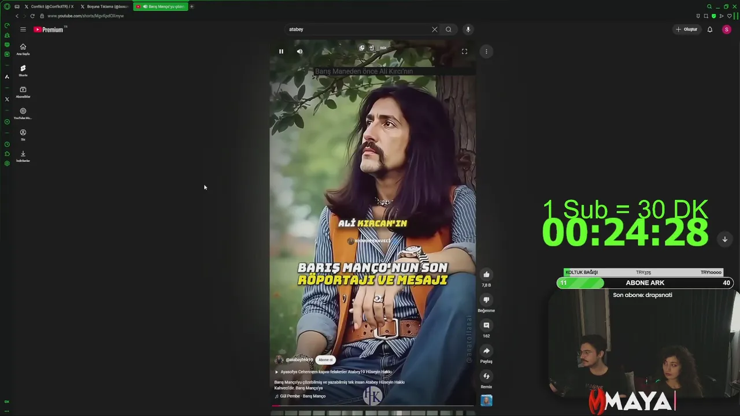Viewport: 740px width, 416px height.
Task: Open history clock in browser sidebar
Action: click(x=7, y=144)
